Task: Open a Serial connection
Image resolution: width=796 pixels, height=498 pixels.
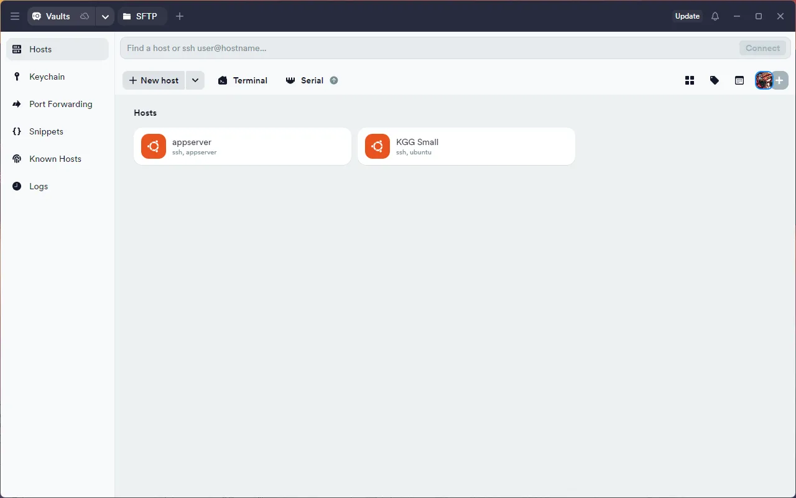Action: pos(305,80)
